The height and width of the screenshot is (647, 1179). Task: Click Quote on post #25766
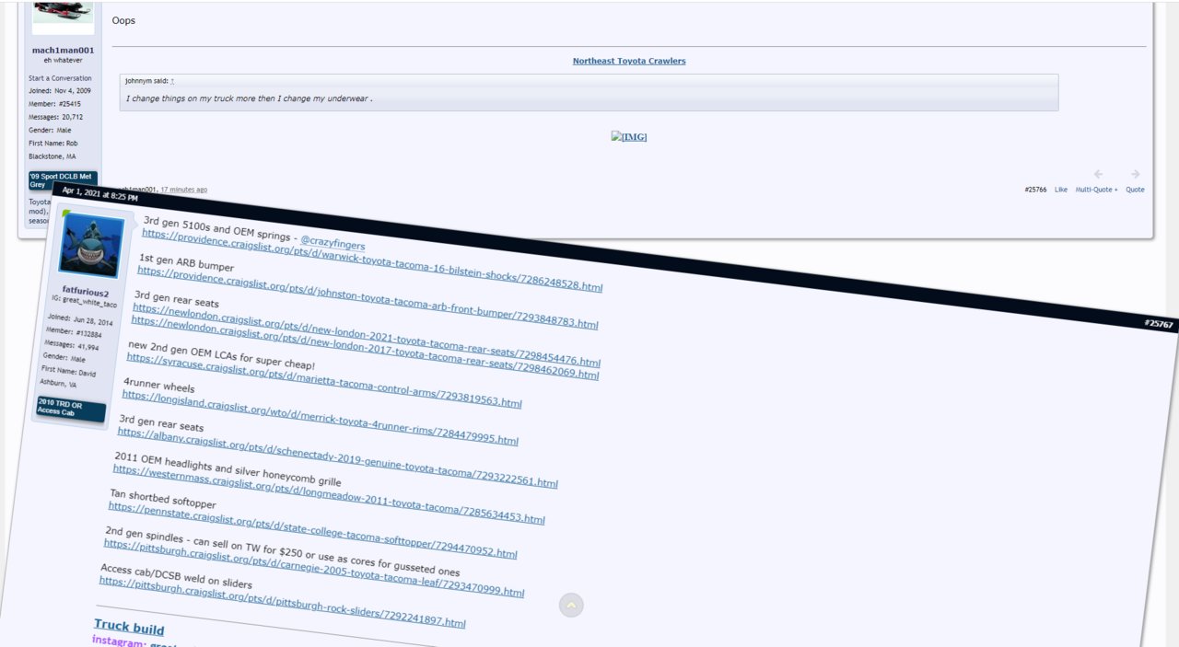click(1135, 190)
